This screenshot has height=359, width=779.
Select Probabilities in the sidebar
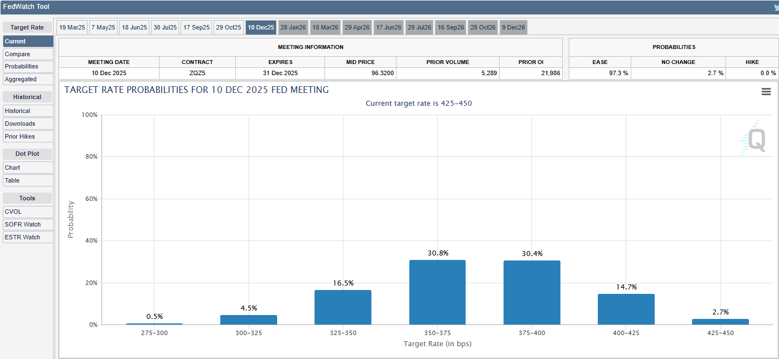point(28,66)
